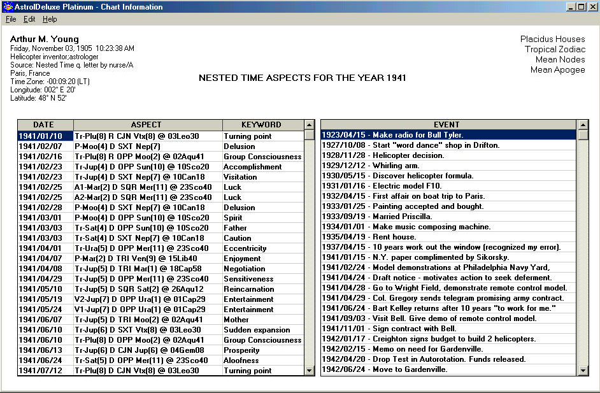Click aspect Tr-Plu(8) D OPP Moo(2) @ 02Aqu41

tap(148, 339)
